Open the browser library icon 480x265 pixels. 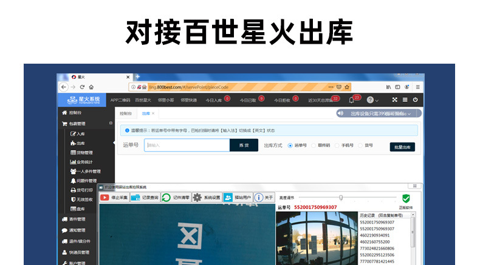coord(388,87)
